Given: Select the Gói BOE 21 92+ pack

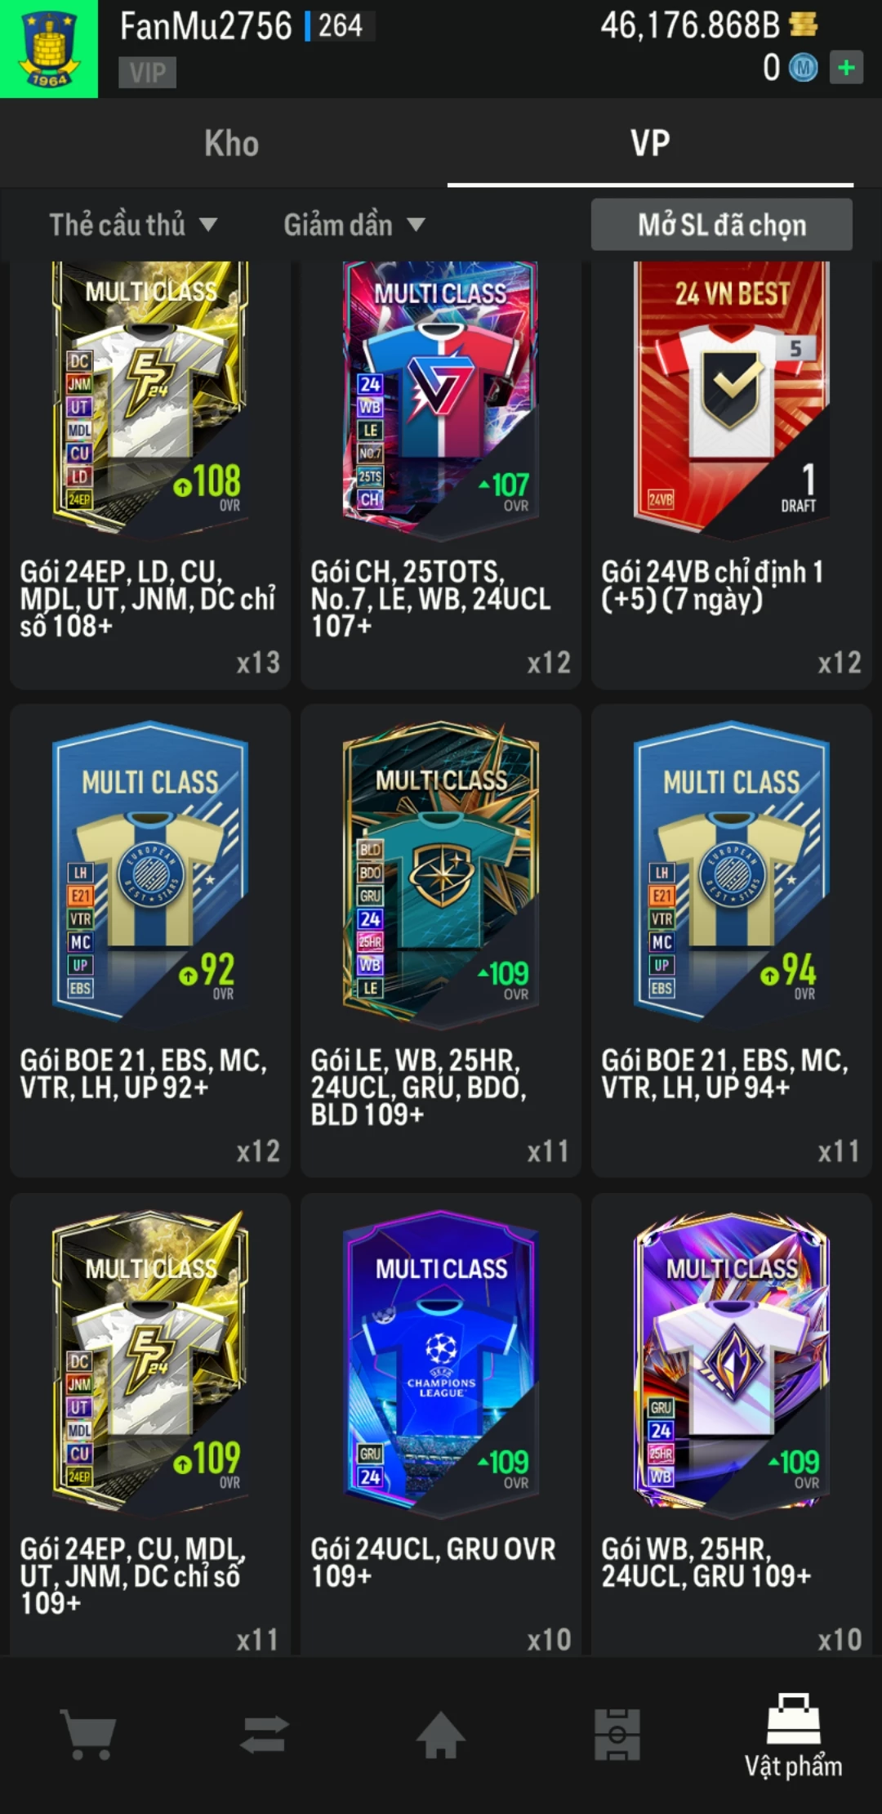Looking at the screenshot, I should (150, 940).
